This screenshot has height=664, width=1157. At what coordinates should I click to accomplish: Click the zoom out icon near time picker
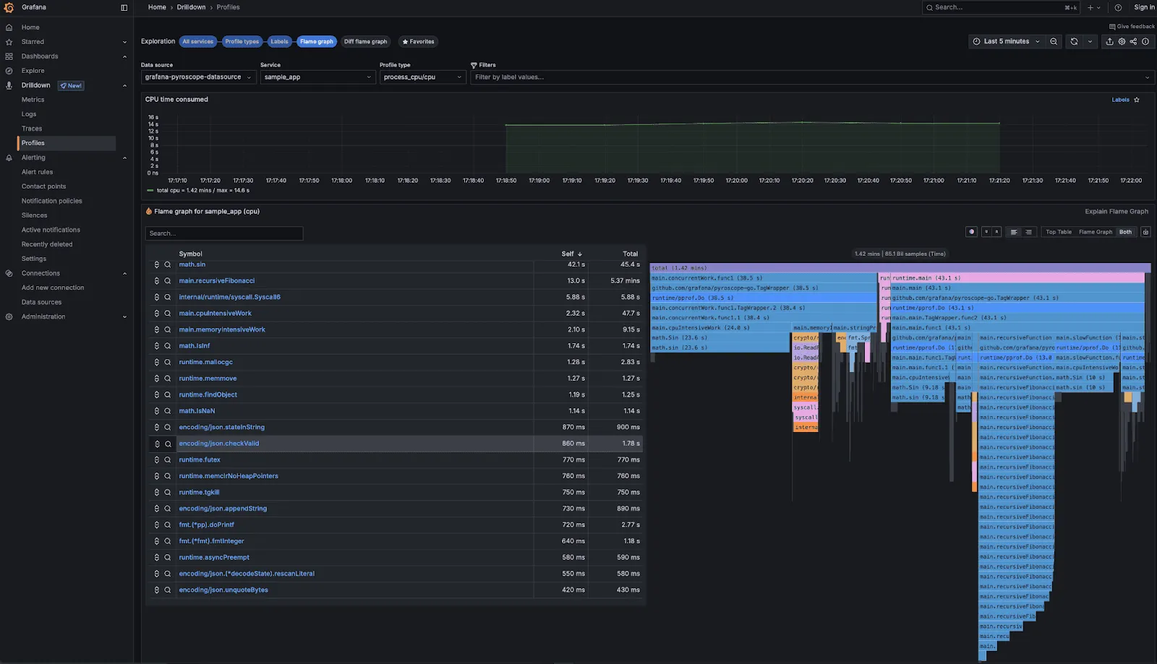(x=1054, y=41)
